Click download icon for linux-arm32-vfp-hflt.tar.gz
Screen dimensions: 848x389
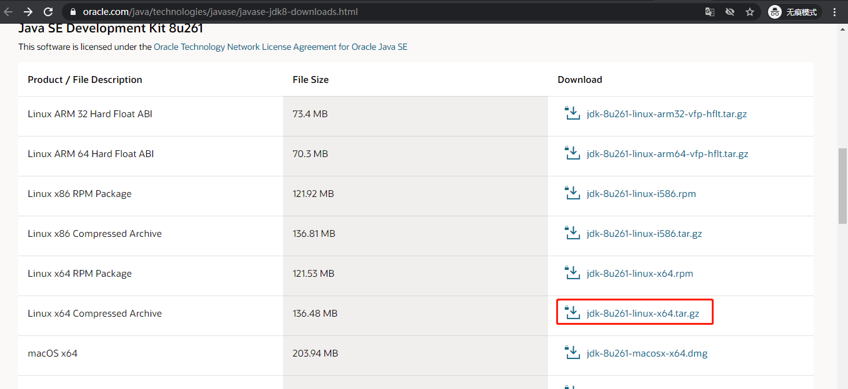572,113
